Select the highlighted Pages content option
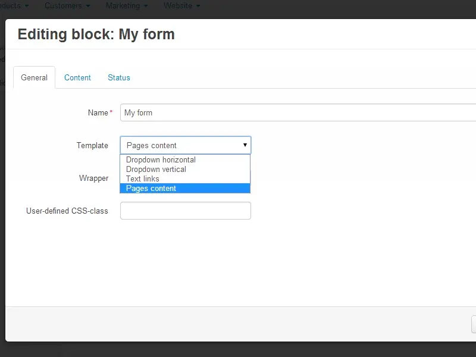476x357 pixels. 151,189
